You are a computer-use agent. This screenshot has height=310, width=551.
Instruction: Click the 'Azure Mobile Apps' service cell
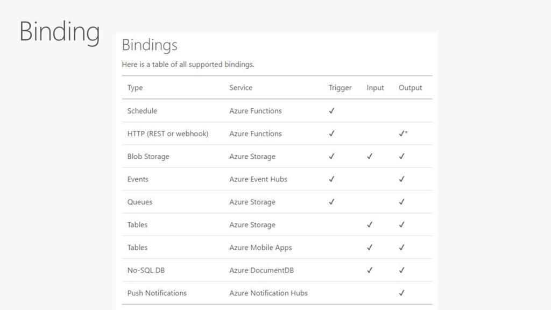click(260, 248)
